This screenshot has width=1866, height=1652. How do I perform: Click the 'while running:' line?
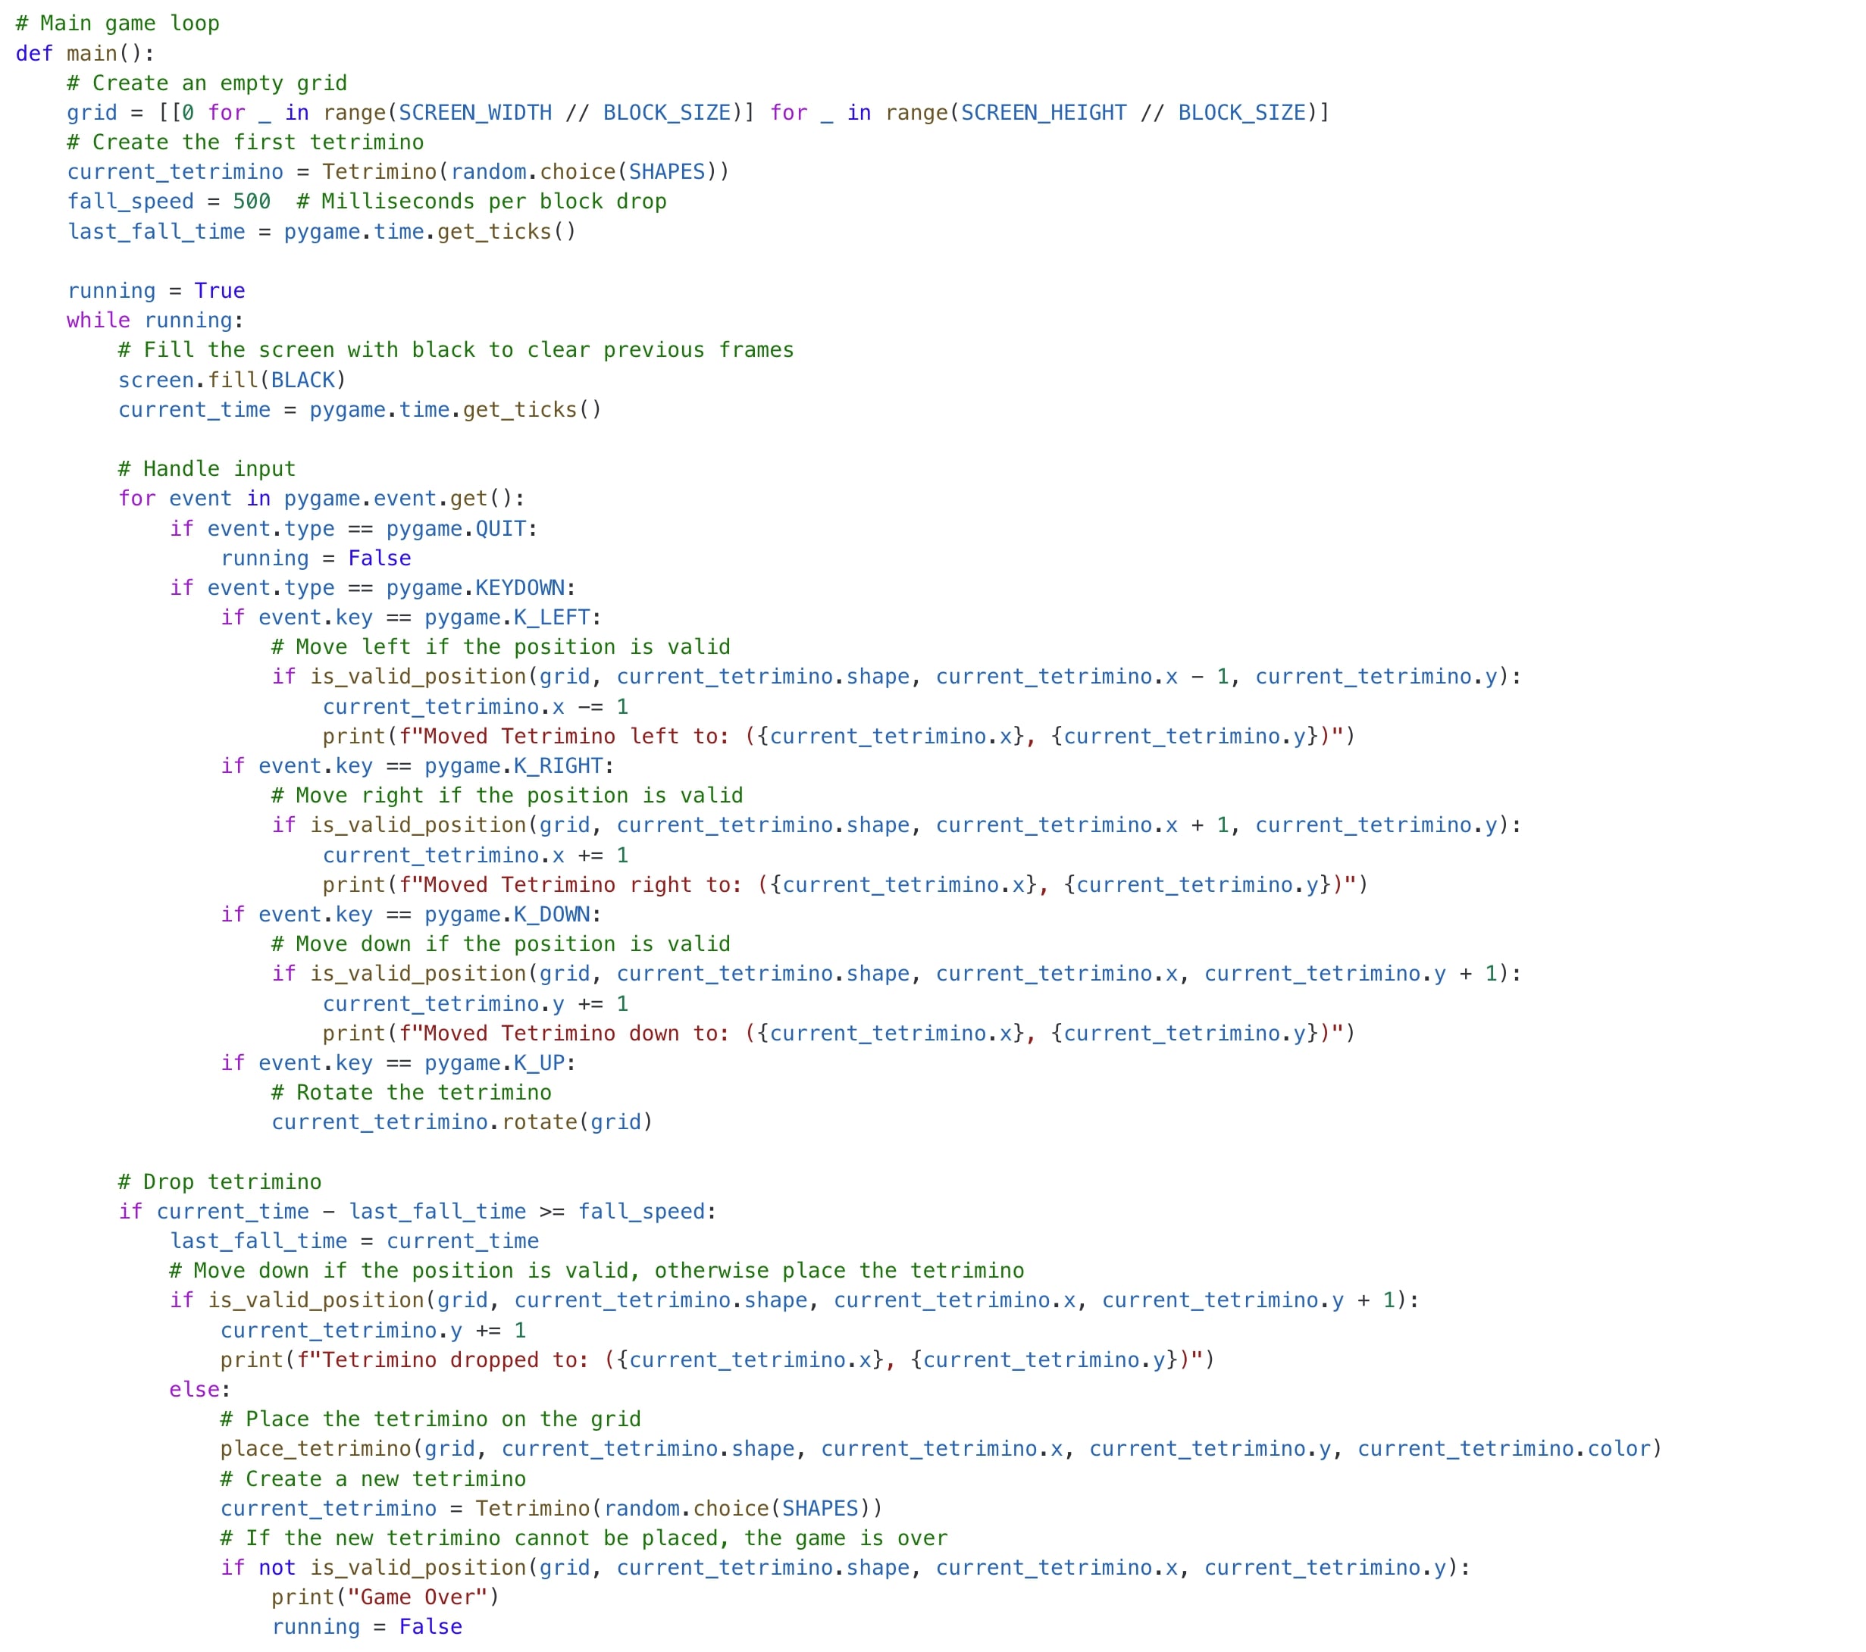click(x=155, y=321)
